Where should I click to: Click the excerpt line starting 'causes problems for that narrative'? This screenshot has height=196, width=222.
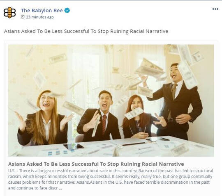(x=109, y=182)
